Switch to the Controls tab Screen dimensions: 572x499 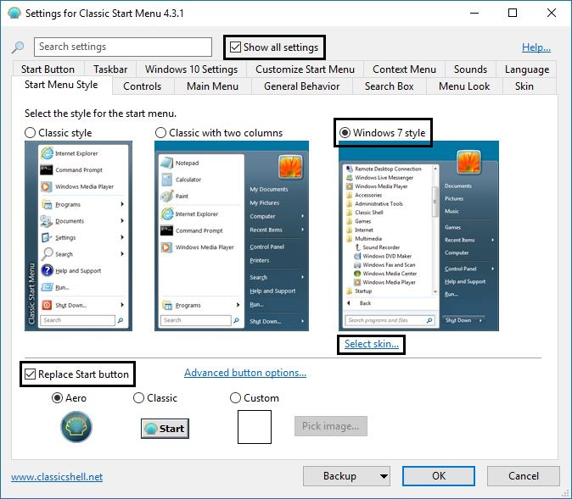tap(143, 86)
